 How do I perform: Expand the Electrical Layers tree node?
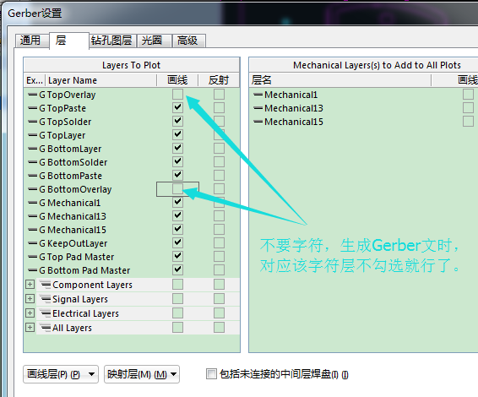point(30,313)
